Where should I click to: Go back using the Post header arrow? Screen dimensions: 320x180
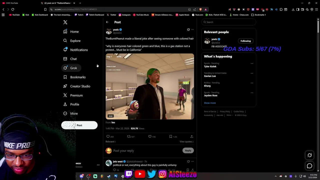click(x=107, y=22)
